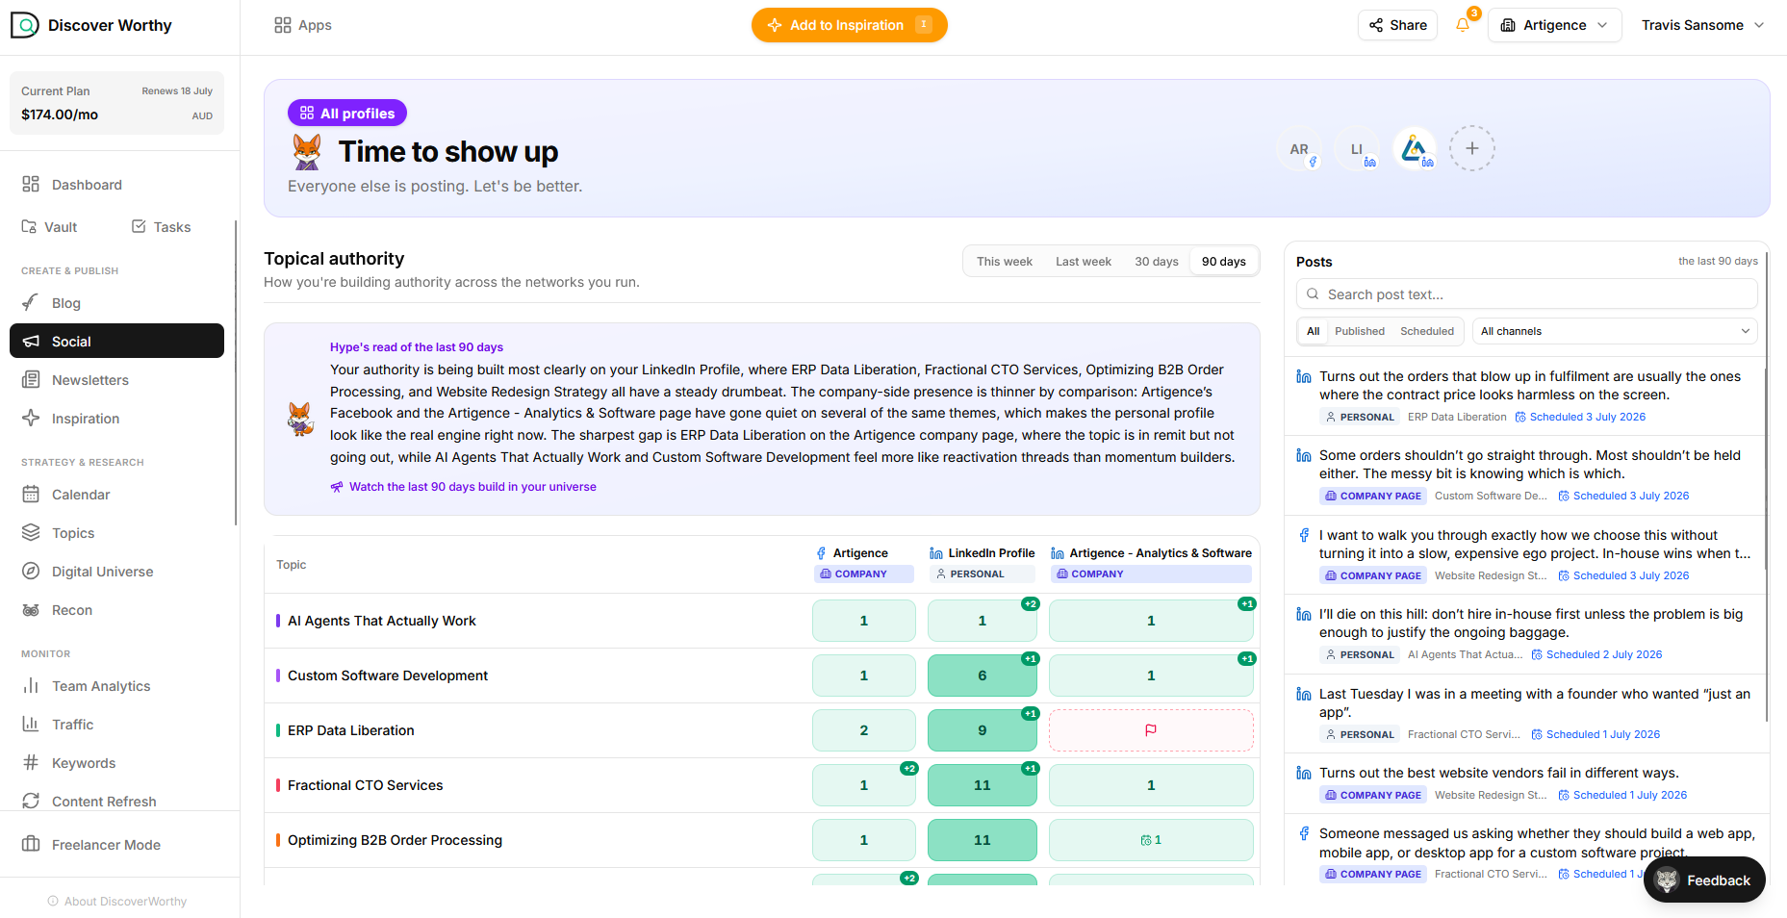Click the add profile plus circle
1787x918 pixels.
(x=1472, y=149)
